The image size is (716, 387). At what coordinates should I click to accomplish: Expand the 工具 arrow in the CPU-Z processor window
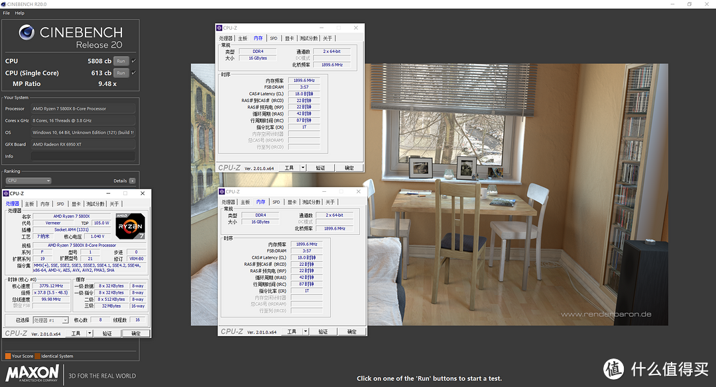89,333
